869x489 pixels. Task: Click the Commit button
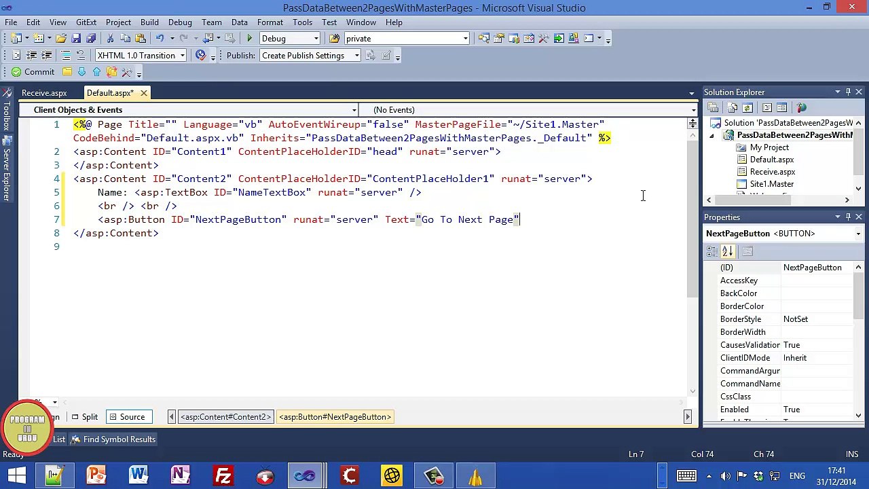pyautogui.click(x=33, y=72)
